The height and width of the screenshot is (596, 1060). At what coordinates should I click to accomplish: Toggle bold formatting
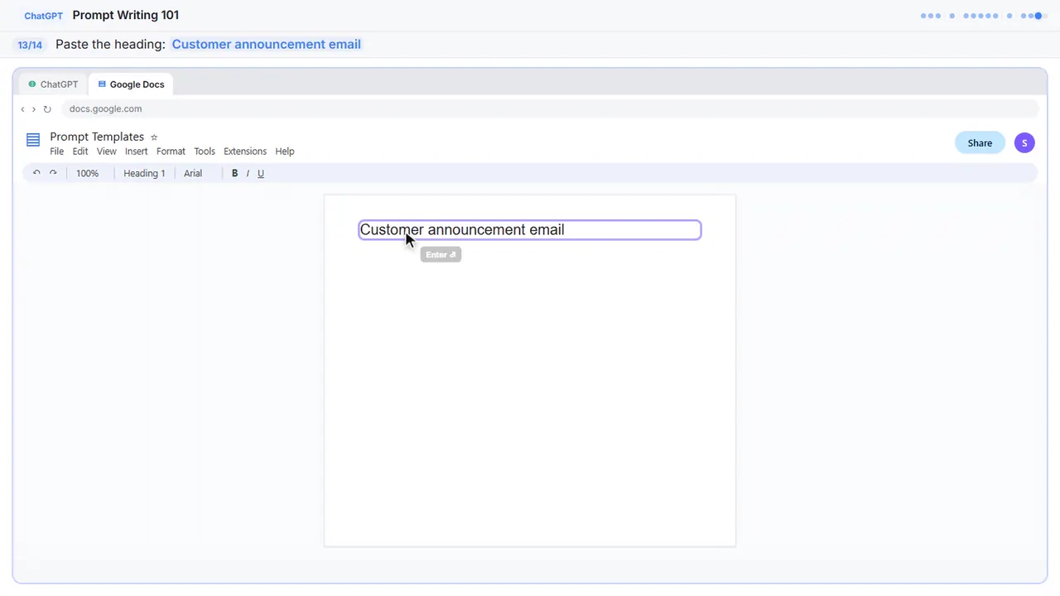235,173
